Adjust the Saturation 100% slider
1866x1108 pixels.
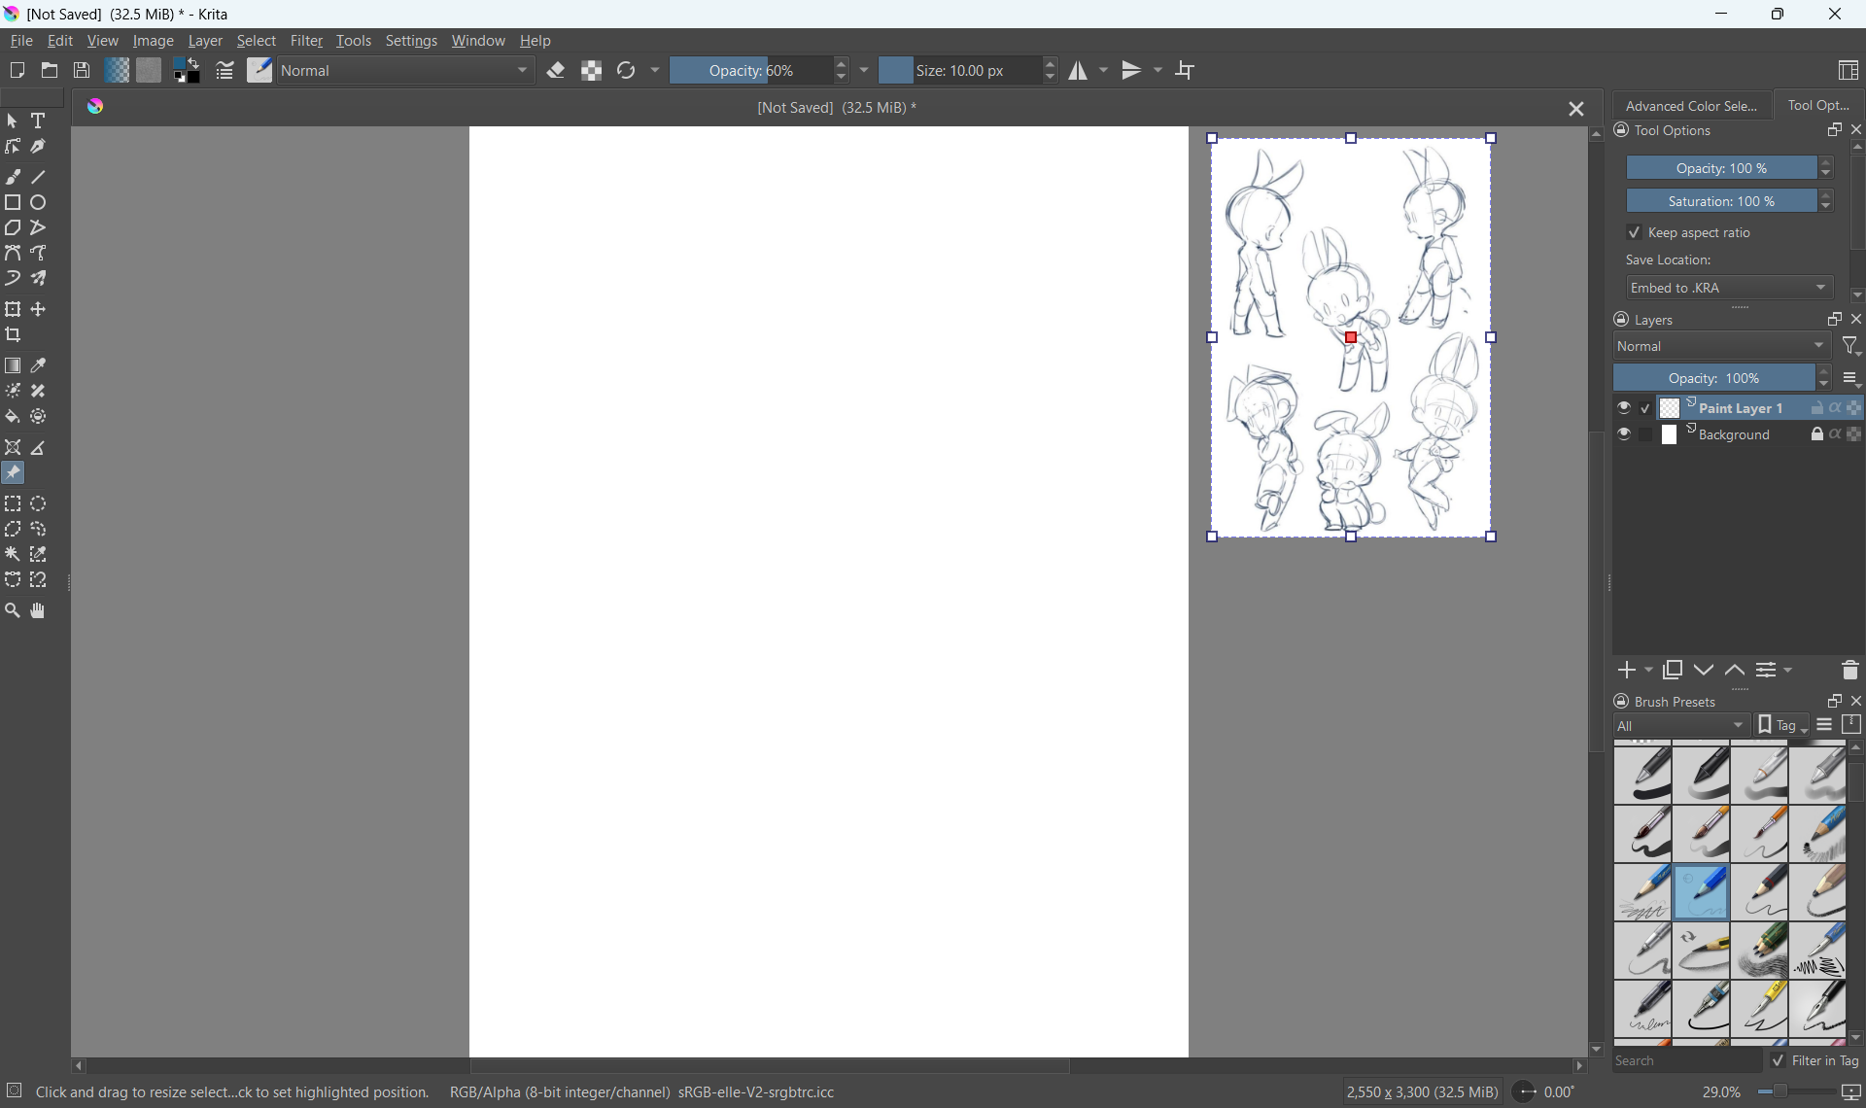pos(1720,201)
